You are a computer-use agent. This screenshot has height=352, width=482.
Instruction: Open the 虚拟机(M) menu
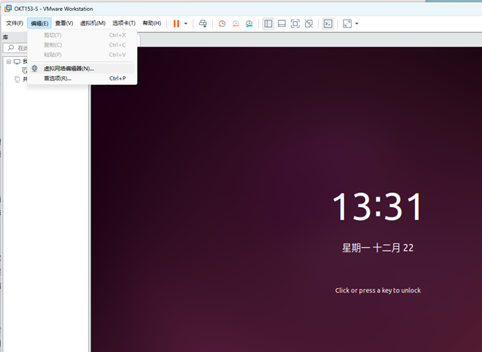[93, 24]
